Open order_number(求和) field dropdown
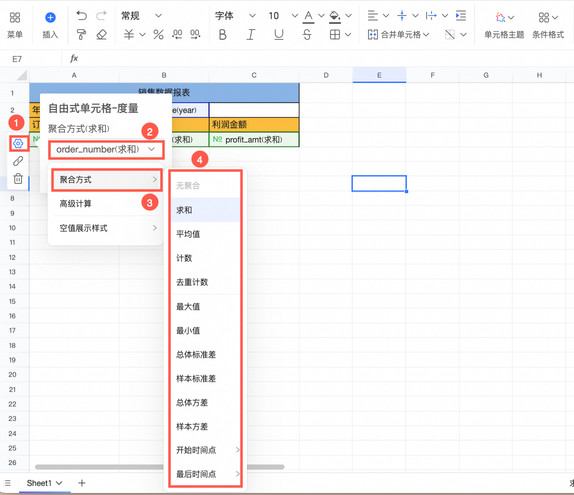This screenshot has height=495, width=574. tap(106, 149)
